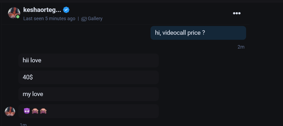This screenshot has width=283, height=126.
Task: Click the 1m timestamp below received messages
Action: click(23, 125)
